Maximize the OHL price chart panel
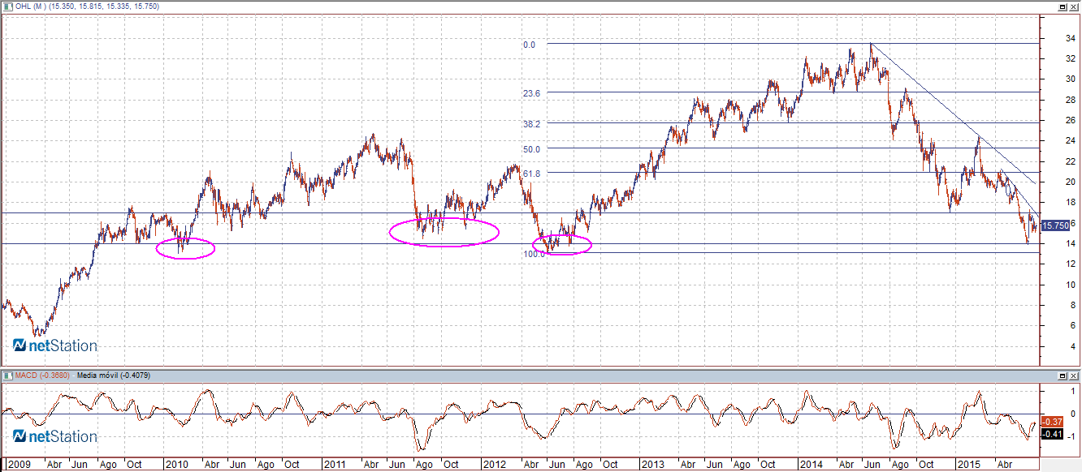The image size is (1082, 472). [x=1063, y=6]
